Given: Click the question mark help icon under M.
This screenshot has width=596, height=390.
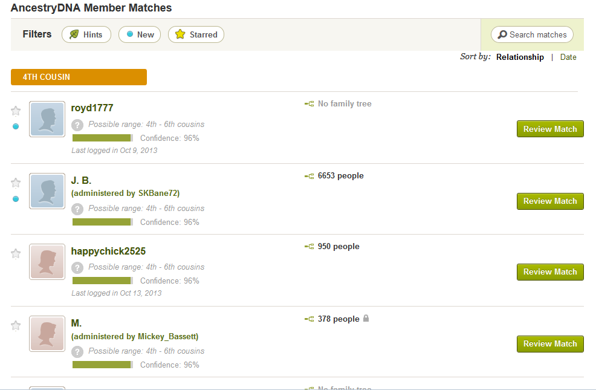Looking at the screenshot, I should (77, 351).
